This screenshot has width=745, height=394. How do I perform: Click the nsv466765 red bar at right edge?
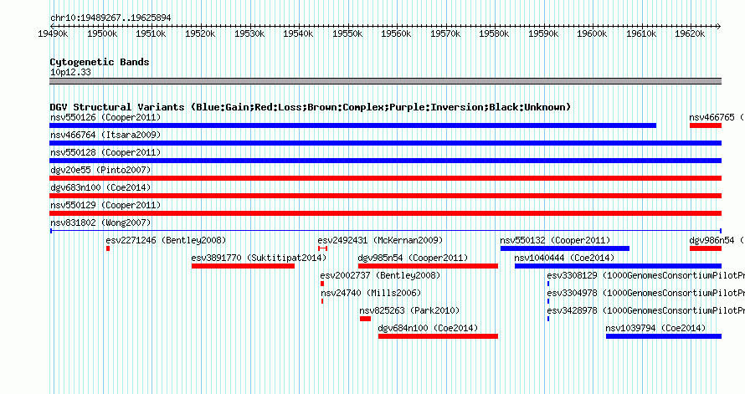[x=706, y=125]
